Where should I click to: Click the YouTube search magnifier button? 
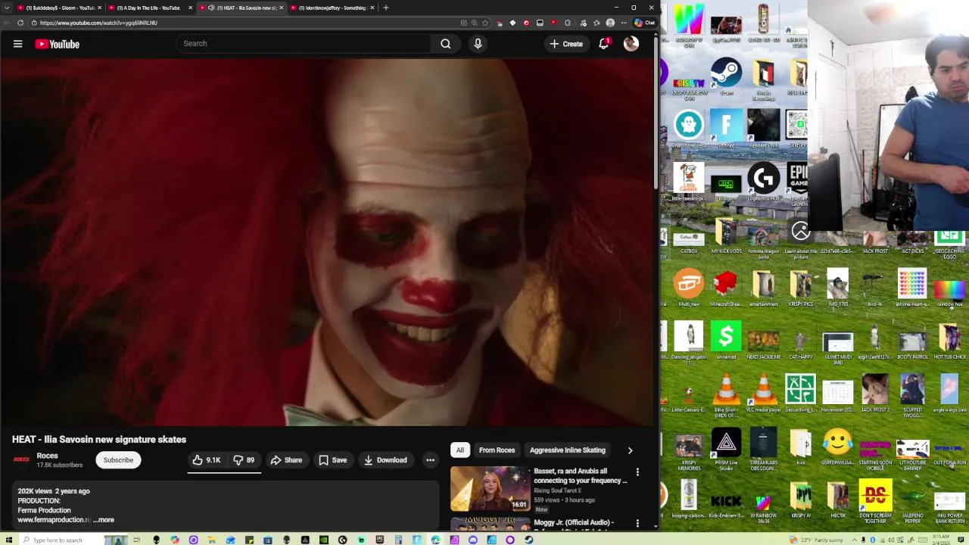(446, 44)
